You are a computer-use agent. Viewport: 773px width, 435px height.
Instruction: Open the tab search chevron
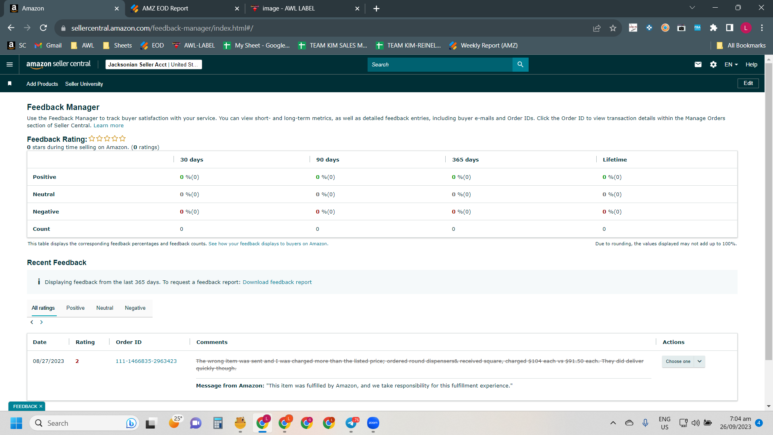[x=692, y=8]
